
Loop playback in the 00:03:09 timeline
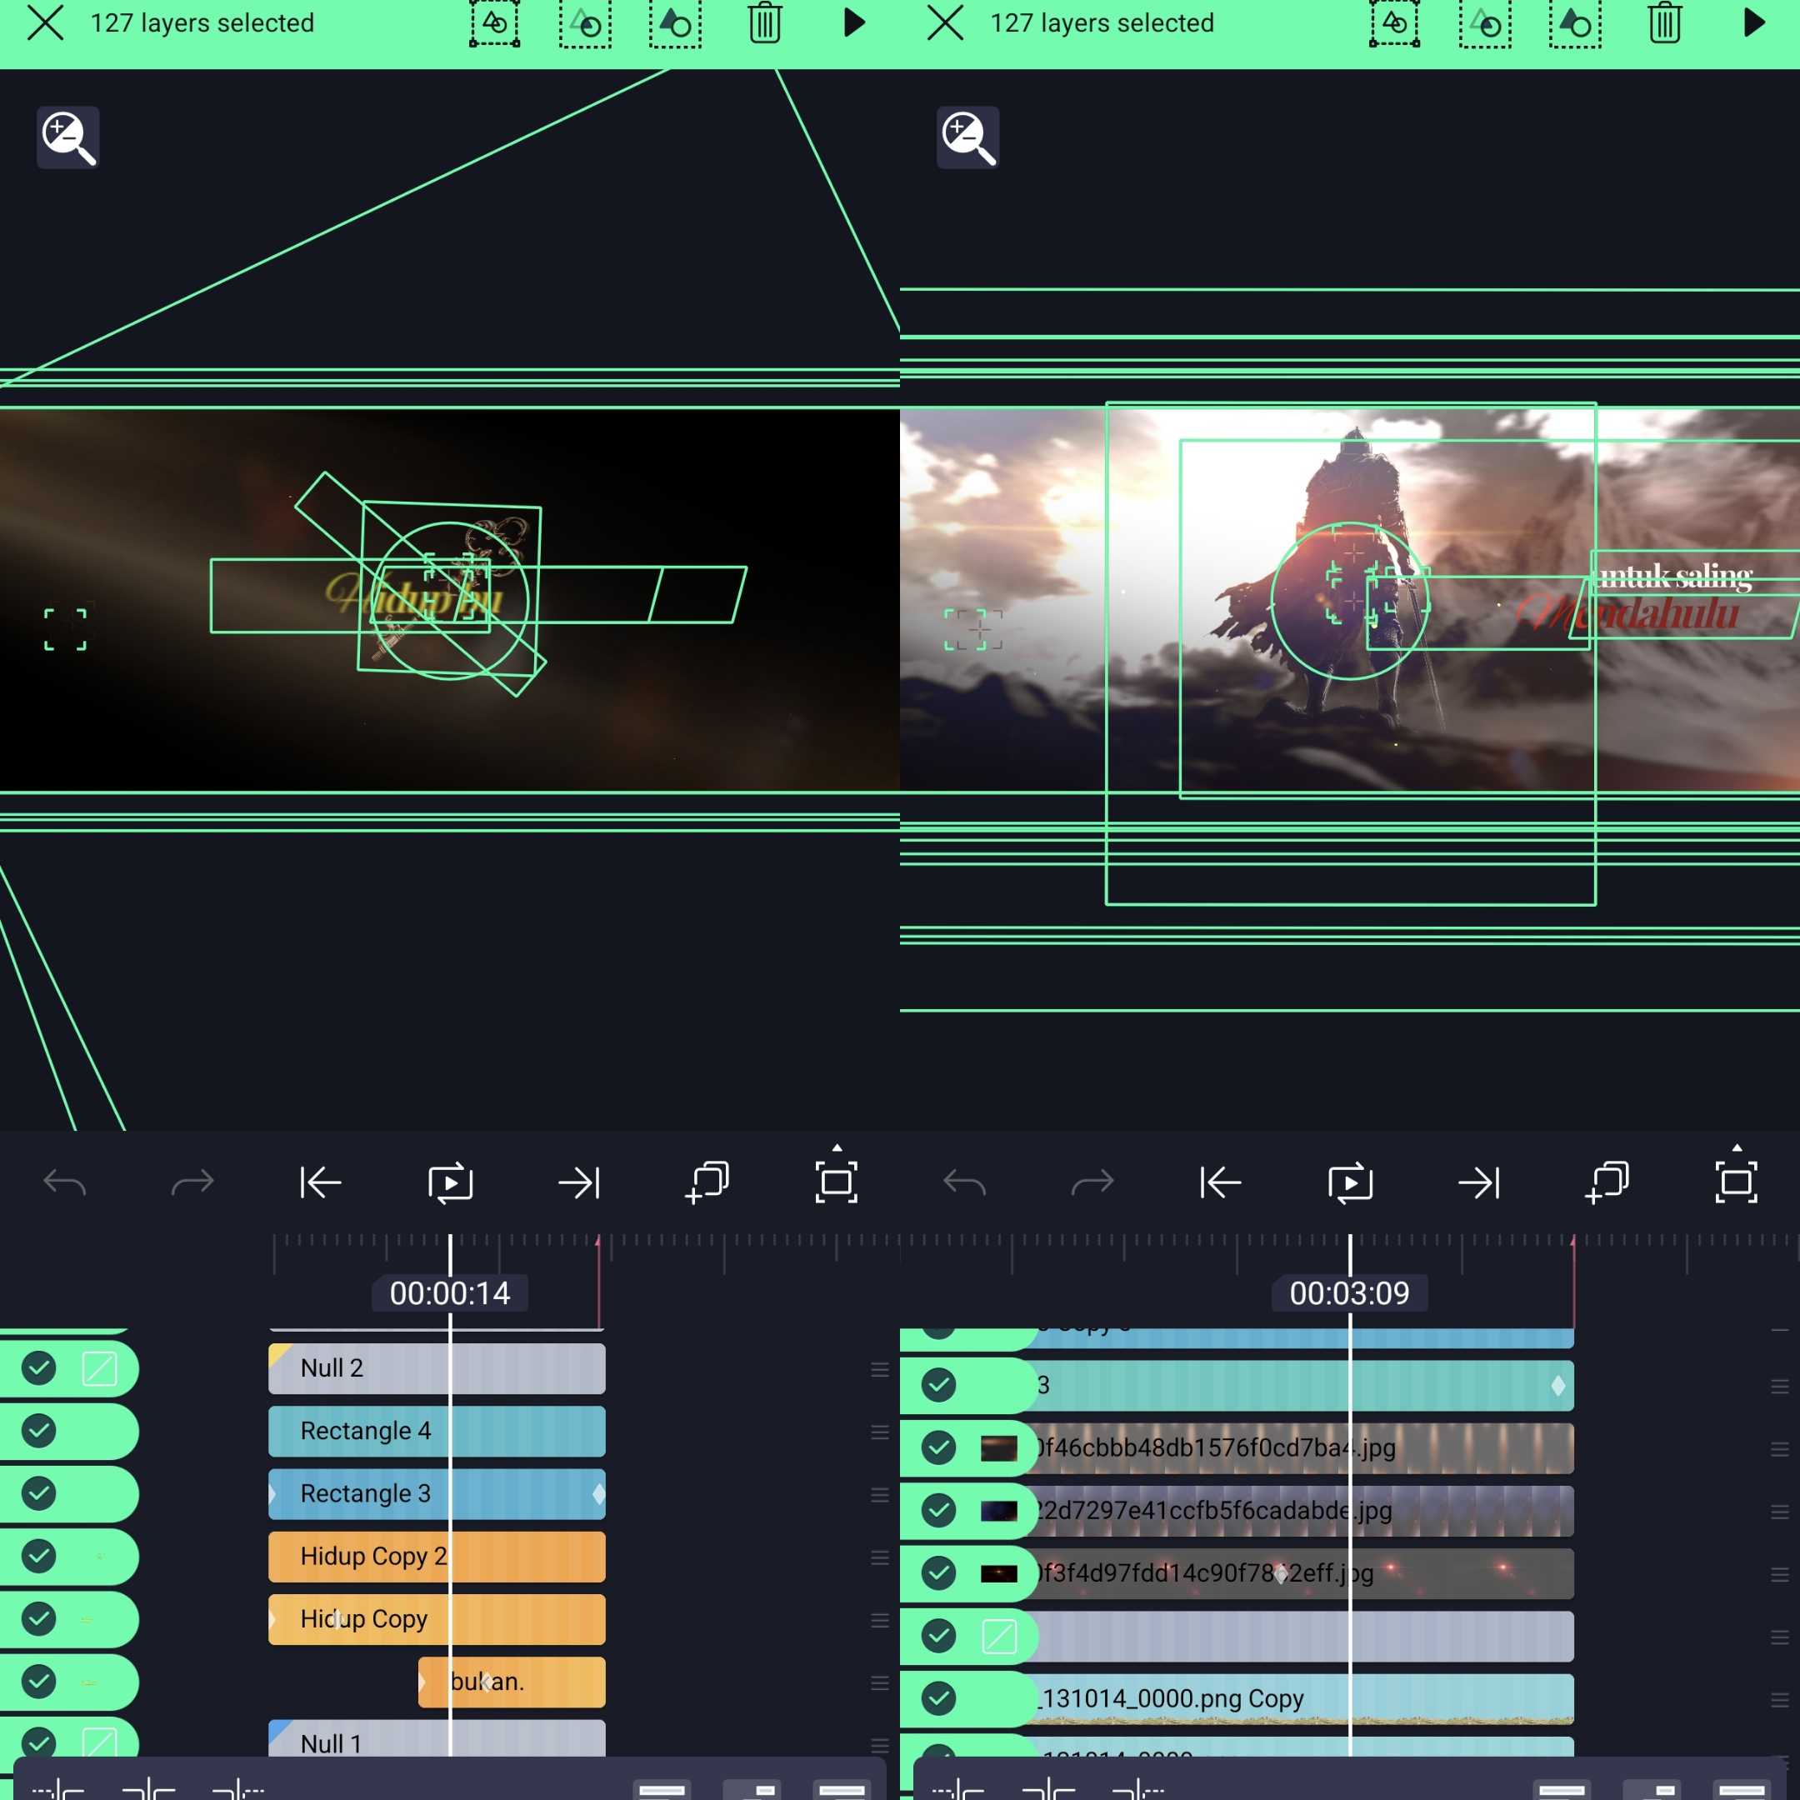pos(1350,1183)
